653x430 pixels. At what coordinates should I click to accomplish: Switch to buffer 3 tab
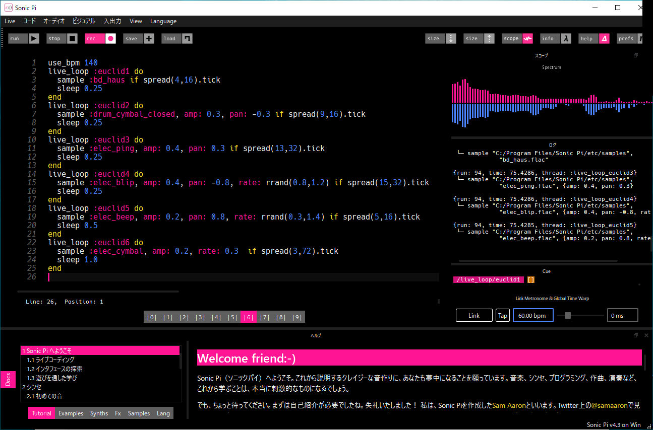pyautogui.click(x=200, y=317)
